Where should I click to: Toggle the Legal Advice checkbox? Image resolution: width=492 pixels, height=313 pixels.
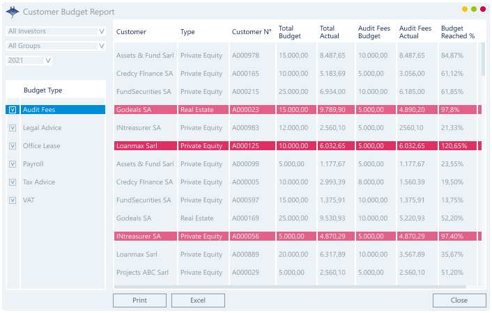point(13,128)
